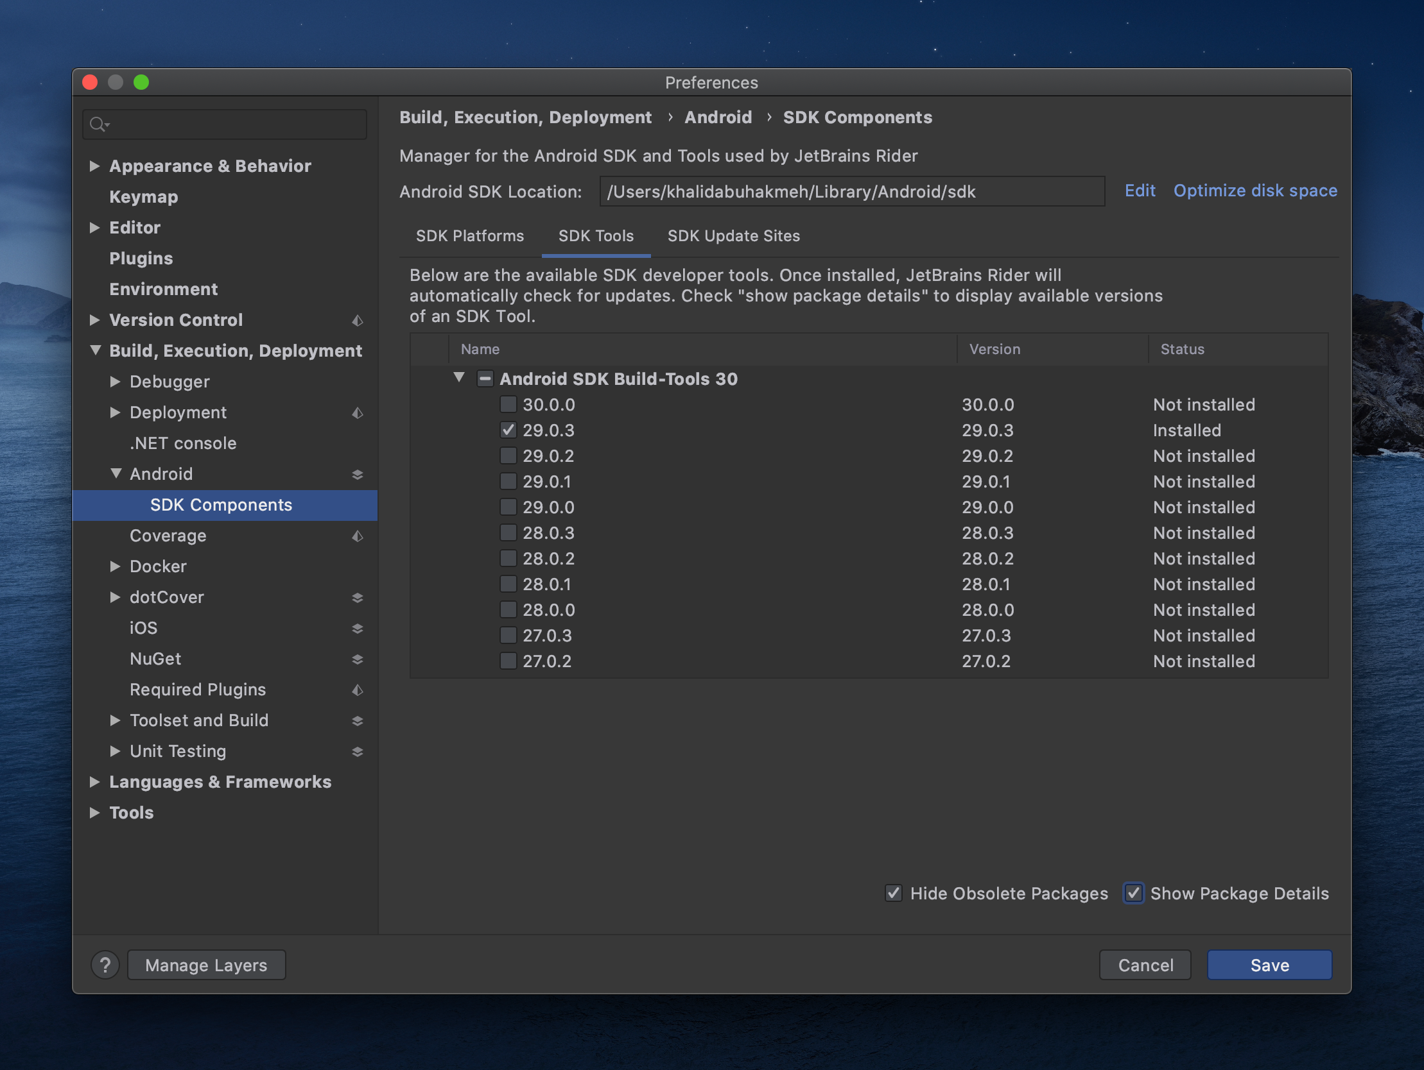
Task: Check the 30.0.0 build-tools checkbox
Action: [508, 404]
